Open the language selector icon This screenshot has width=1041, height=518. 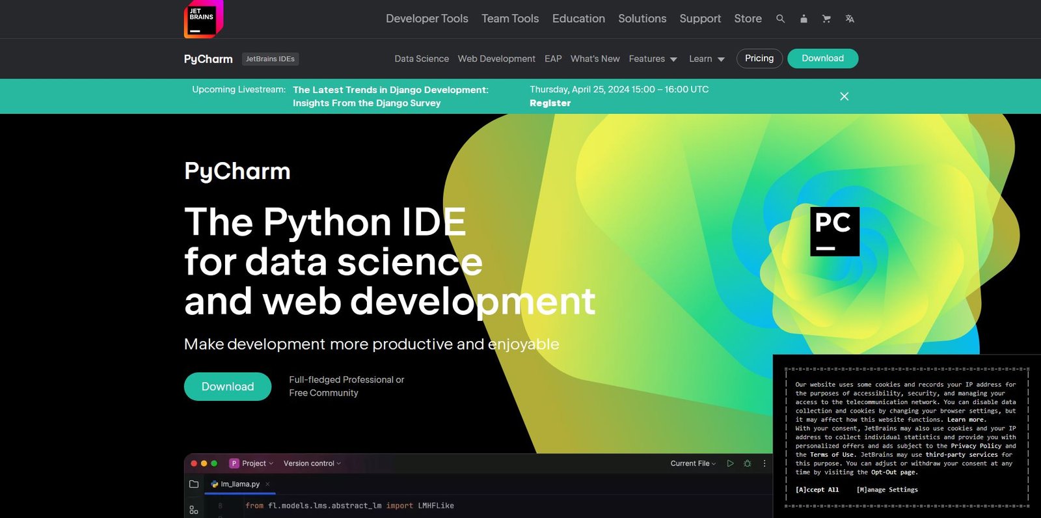click(x=850, y=19)
